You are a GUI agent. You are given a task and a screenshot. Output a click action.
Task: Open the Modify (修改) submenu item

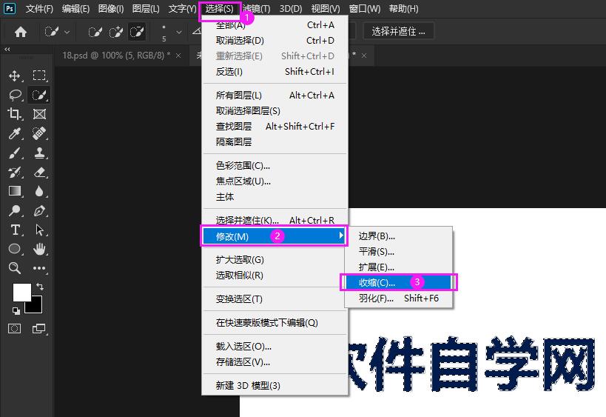click(274, 236)
